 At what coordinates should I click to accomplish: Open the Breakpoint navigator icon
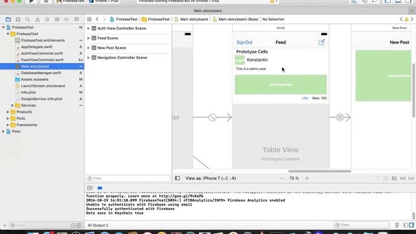(66, 19)
